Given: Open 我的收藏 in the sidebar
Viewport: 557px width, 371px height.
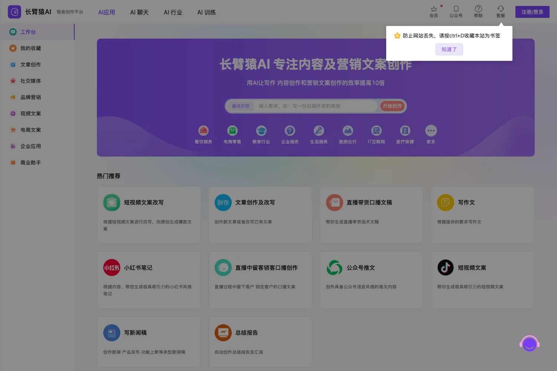Looking at the screenshot, I should [x=37, y=48].
